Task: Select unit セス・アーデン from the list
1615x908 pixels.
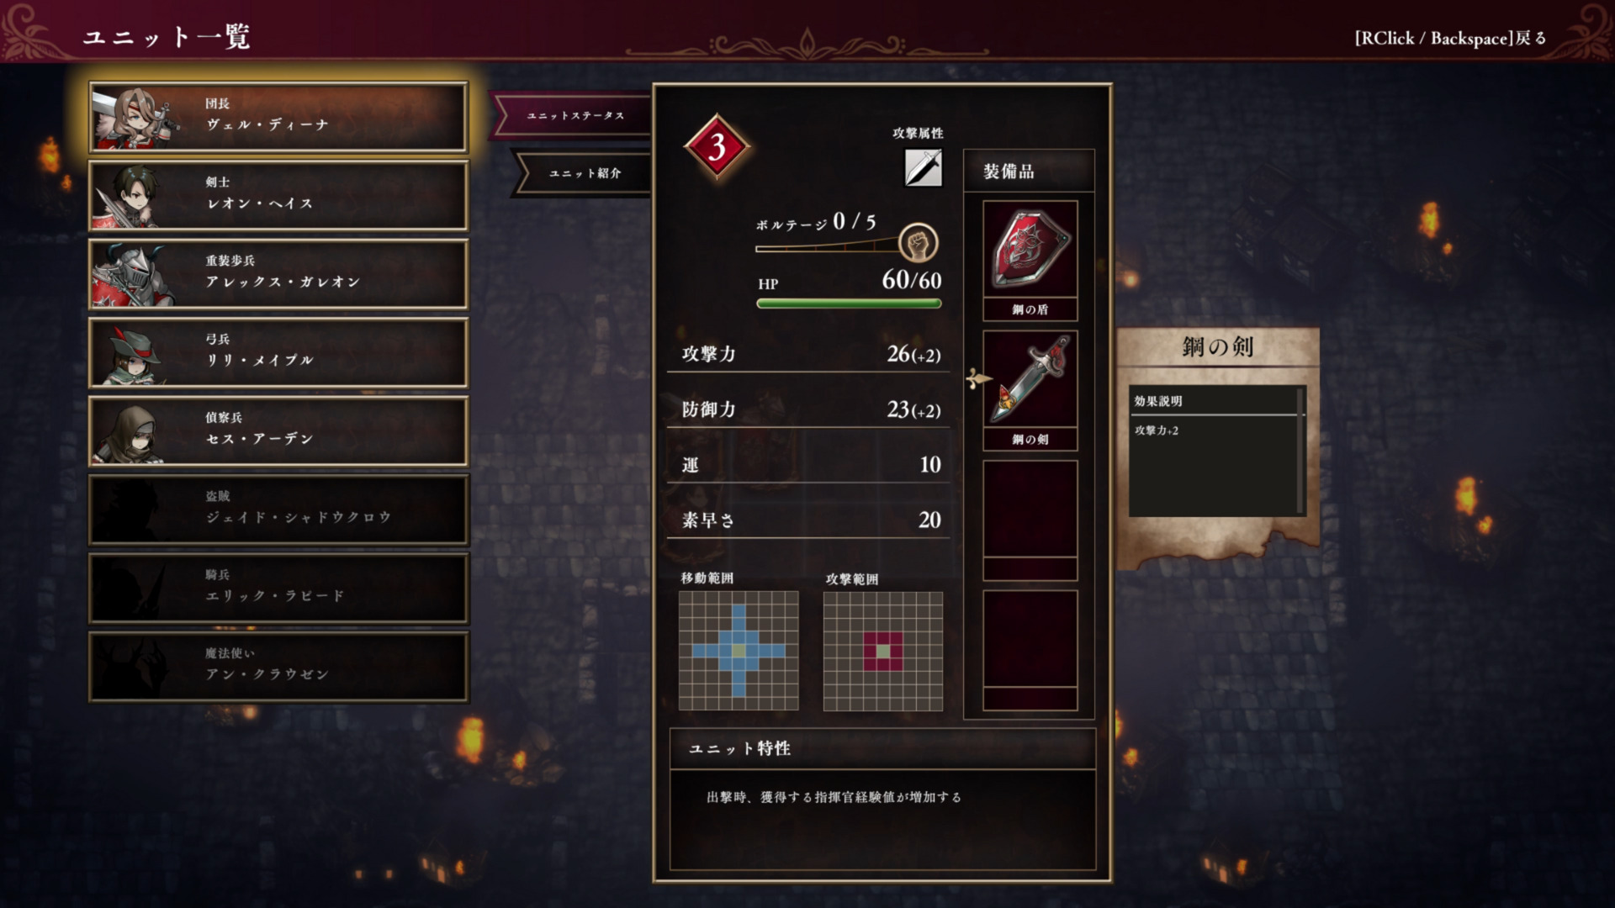Action: coord(278,431)
